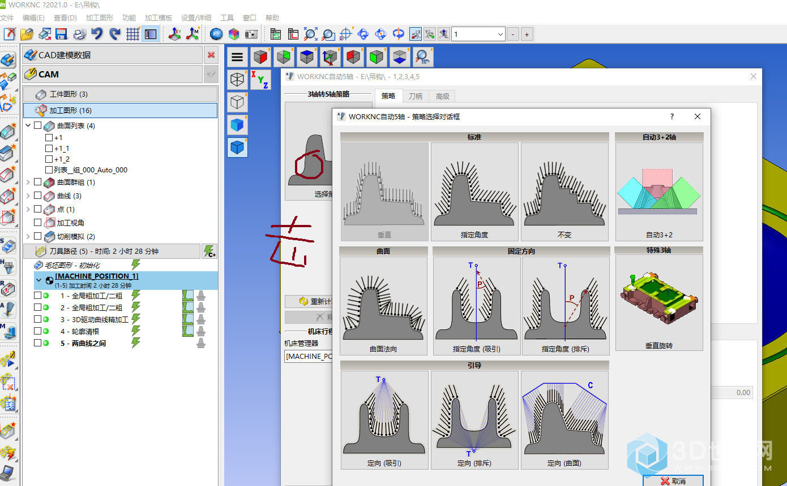Open the 文件 menu

click(7, 18)
